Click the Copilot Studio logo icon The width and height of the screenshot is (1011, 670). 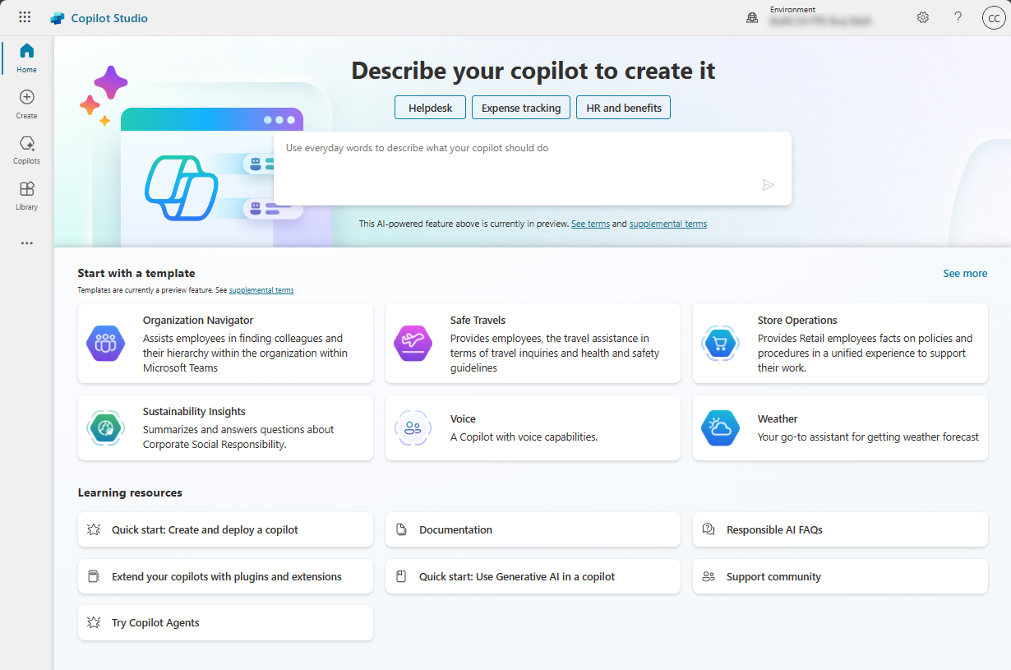click(58, 18)
